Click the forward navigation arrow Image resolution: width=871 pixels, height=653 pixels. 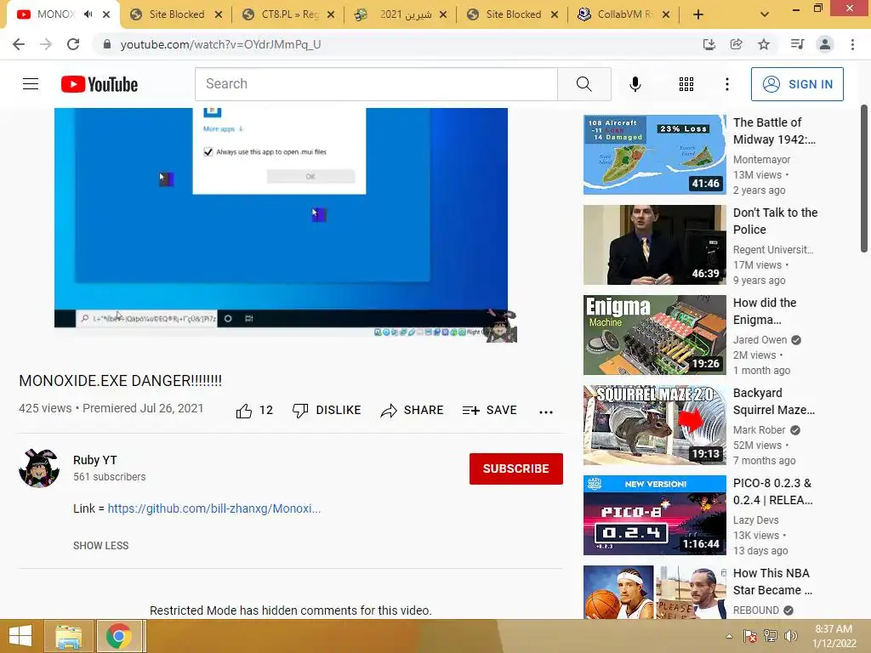tap(46, 44)
